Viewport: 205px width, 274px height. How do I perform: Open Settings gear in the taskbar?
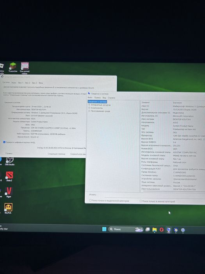pos(183,230)
